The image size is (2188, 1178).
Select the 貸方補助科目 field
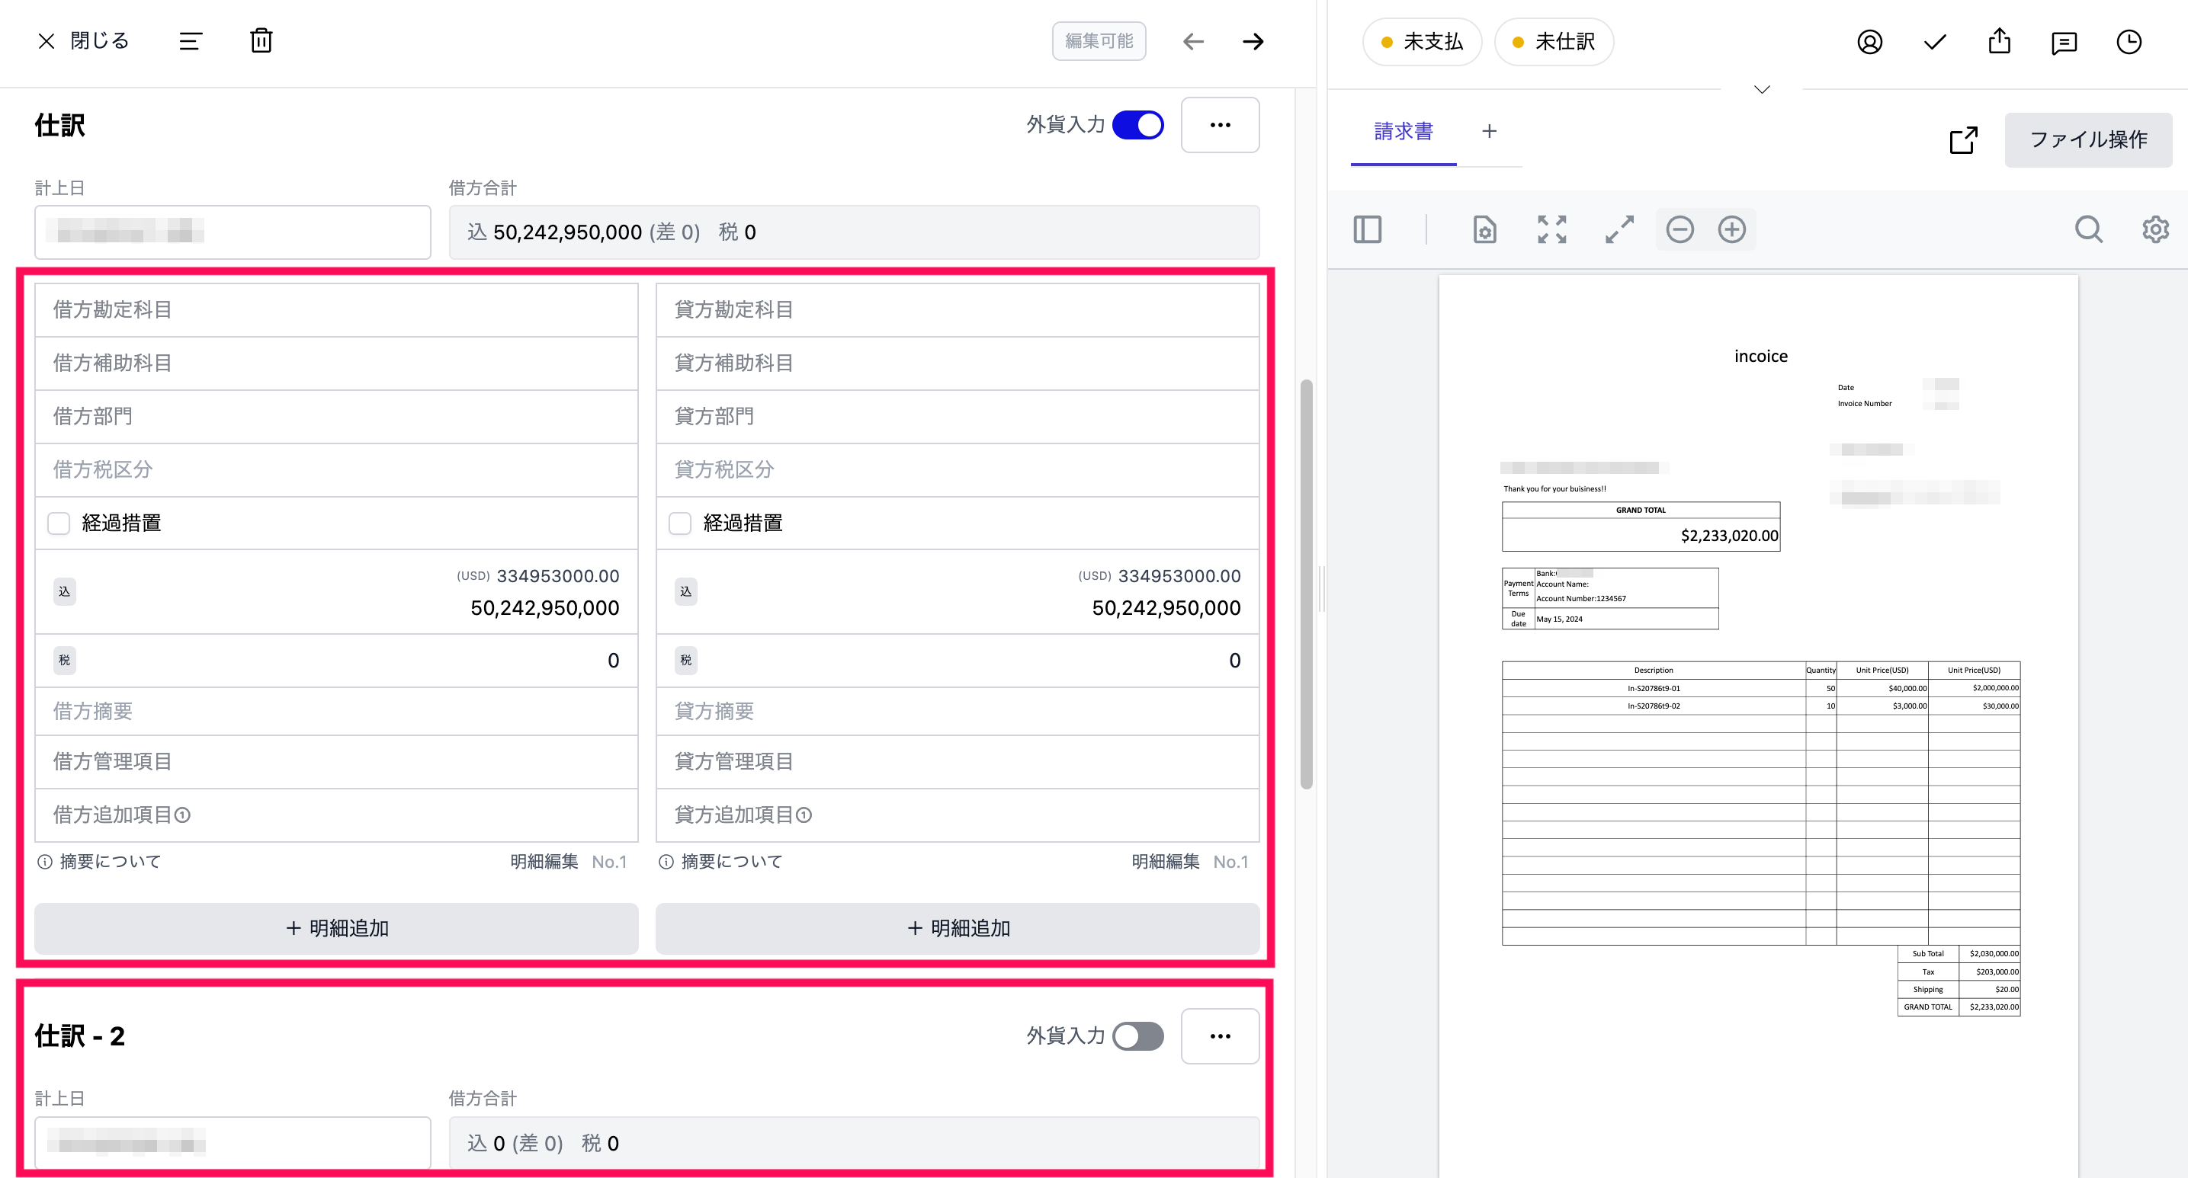958,363
